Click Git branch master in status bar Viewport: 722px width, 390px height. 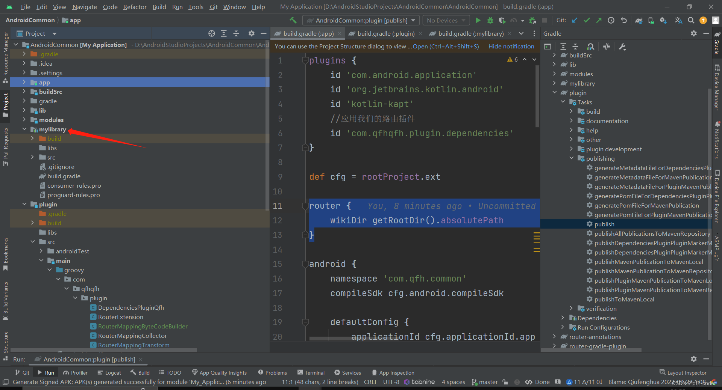click(484, 382)
